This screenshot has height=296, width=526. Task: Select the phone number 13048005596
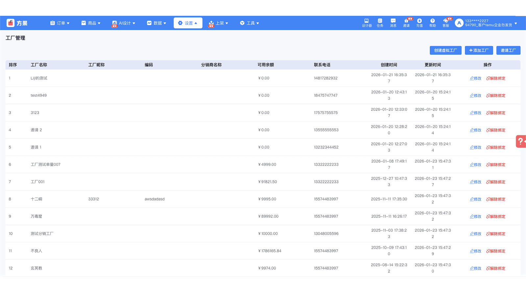[326, 234]
